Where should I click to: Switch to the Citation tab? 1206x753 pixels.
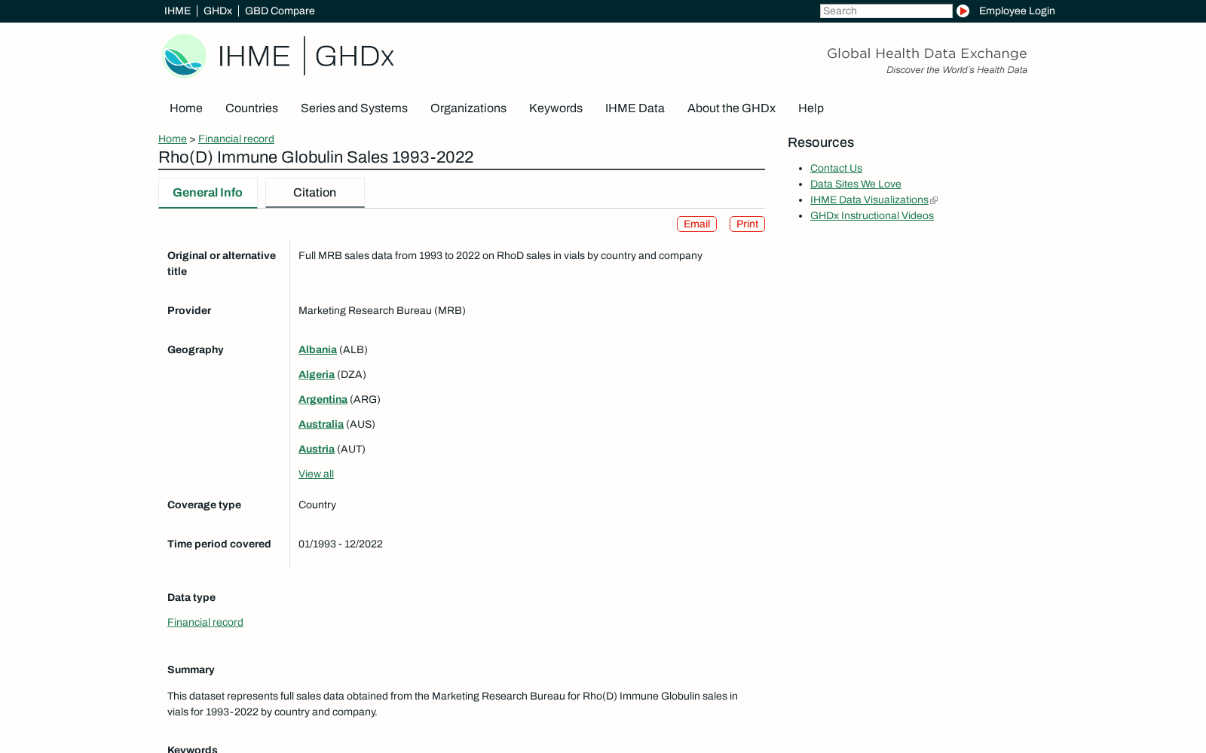click(x=315, y=193)
